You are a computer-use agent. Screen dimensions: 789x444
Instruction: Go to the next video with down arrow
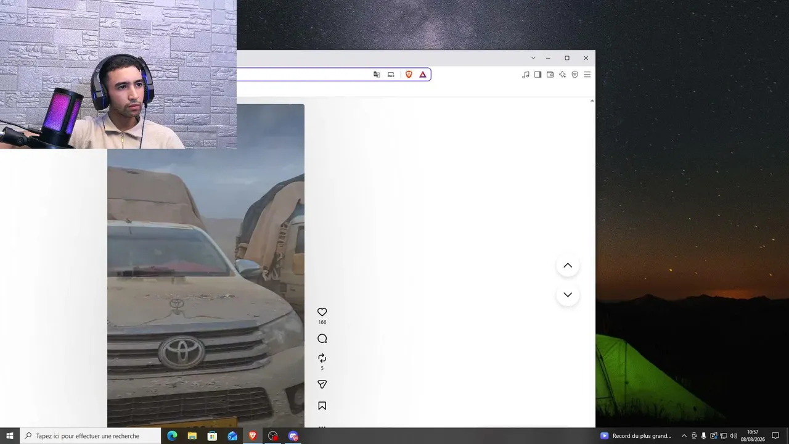click(x=568, y=295)
